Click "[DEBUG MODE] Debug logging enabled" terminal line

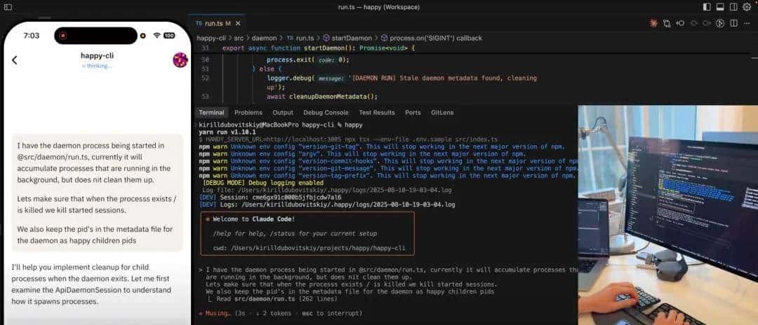point(263,183)
